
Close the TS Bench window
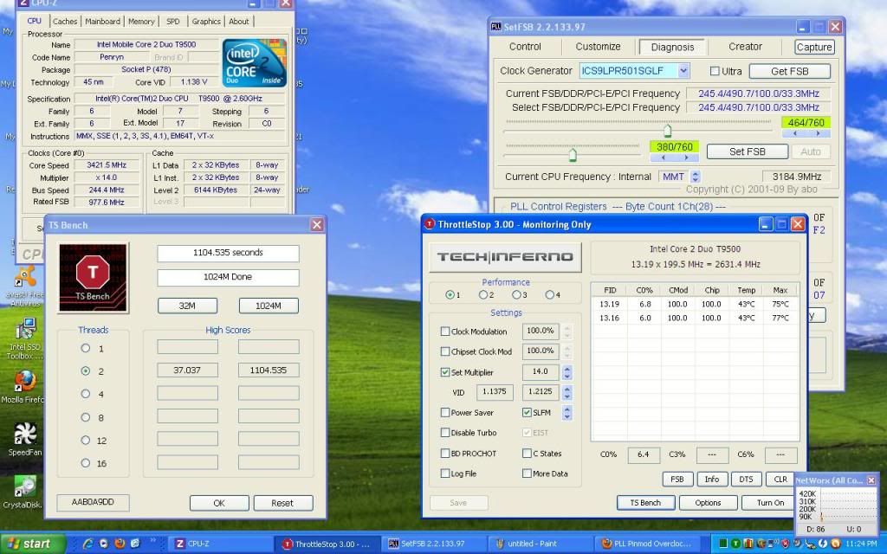[317, 225]
